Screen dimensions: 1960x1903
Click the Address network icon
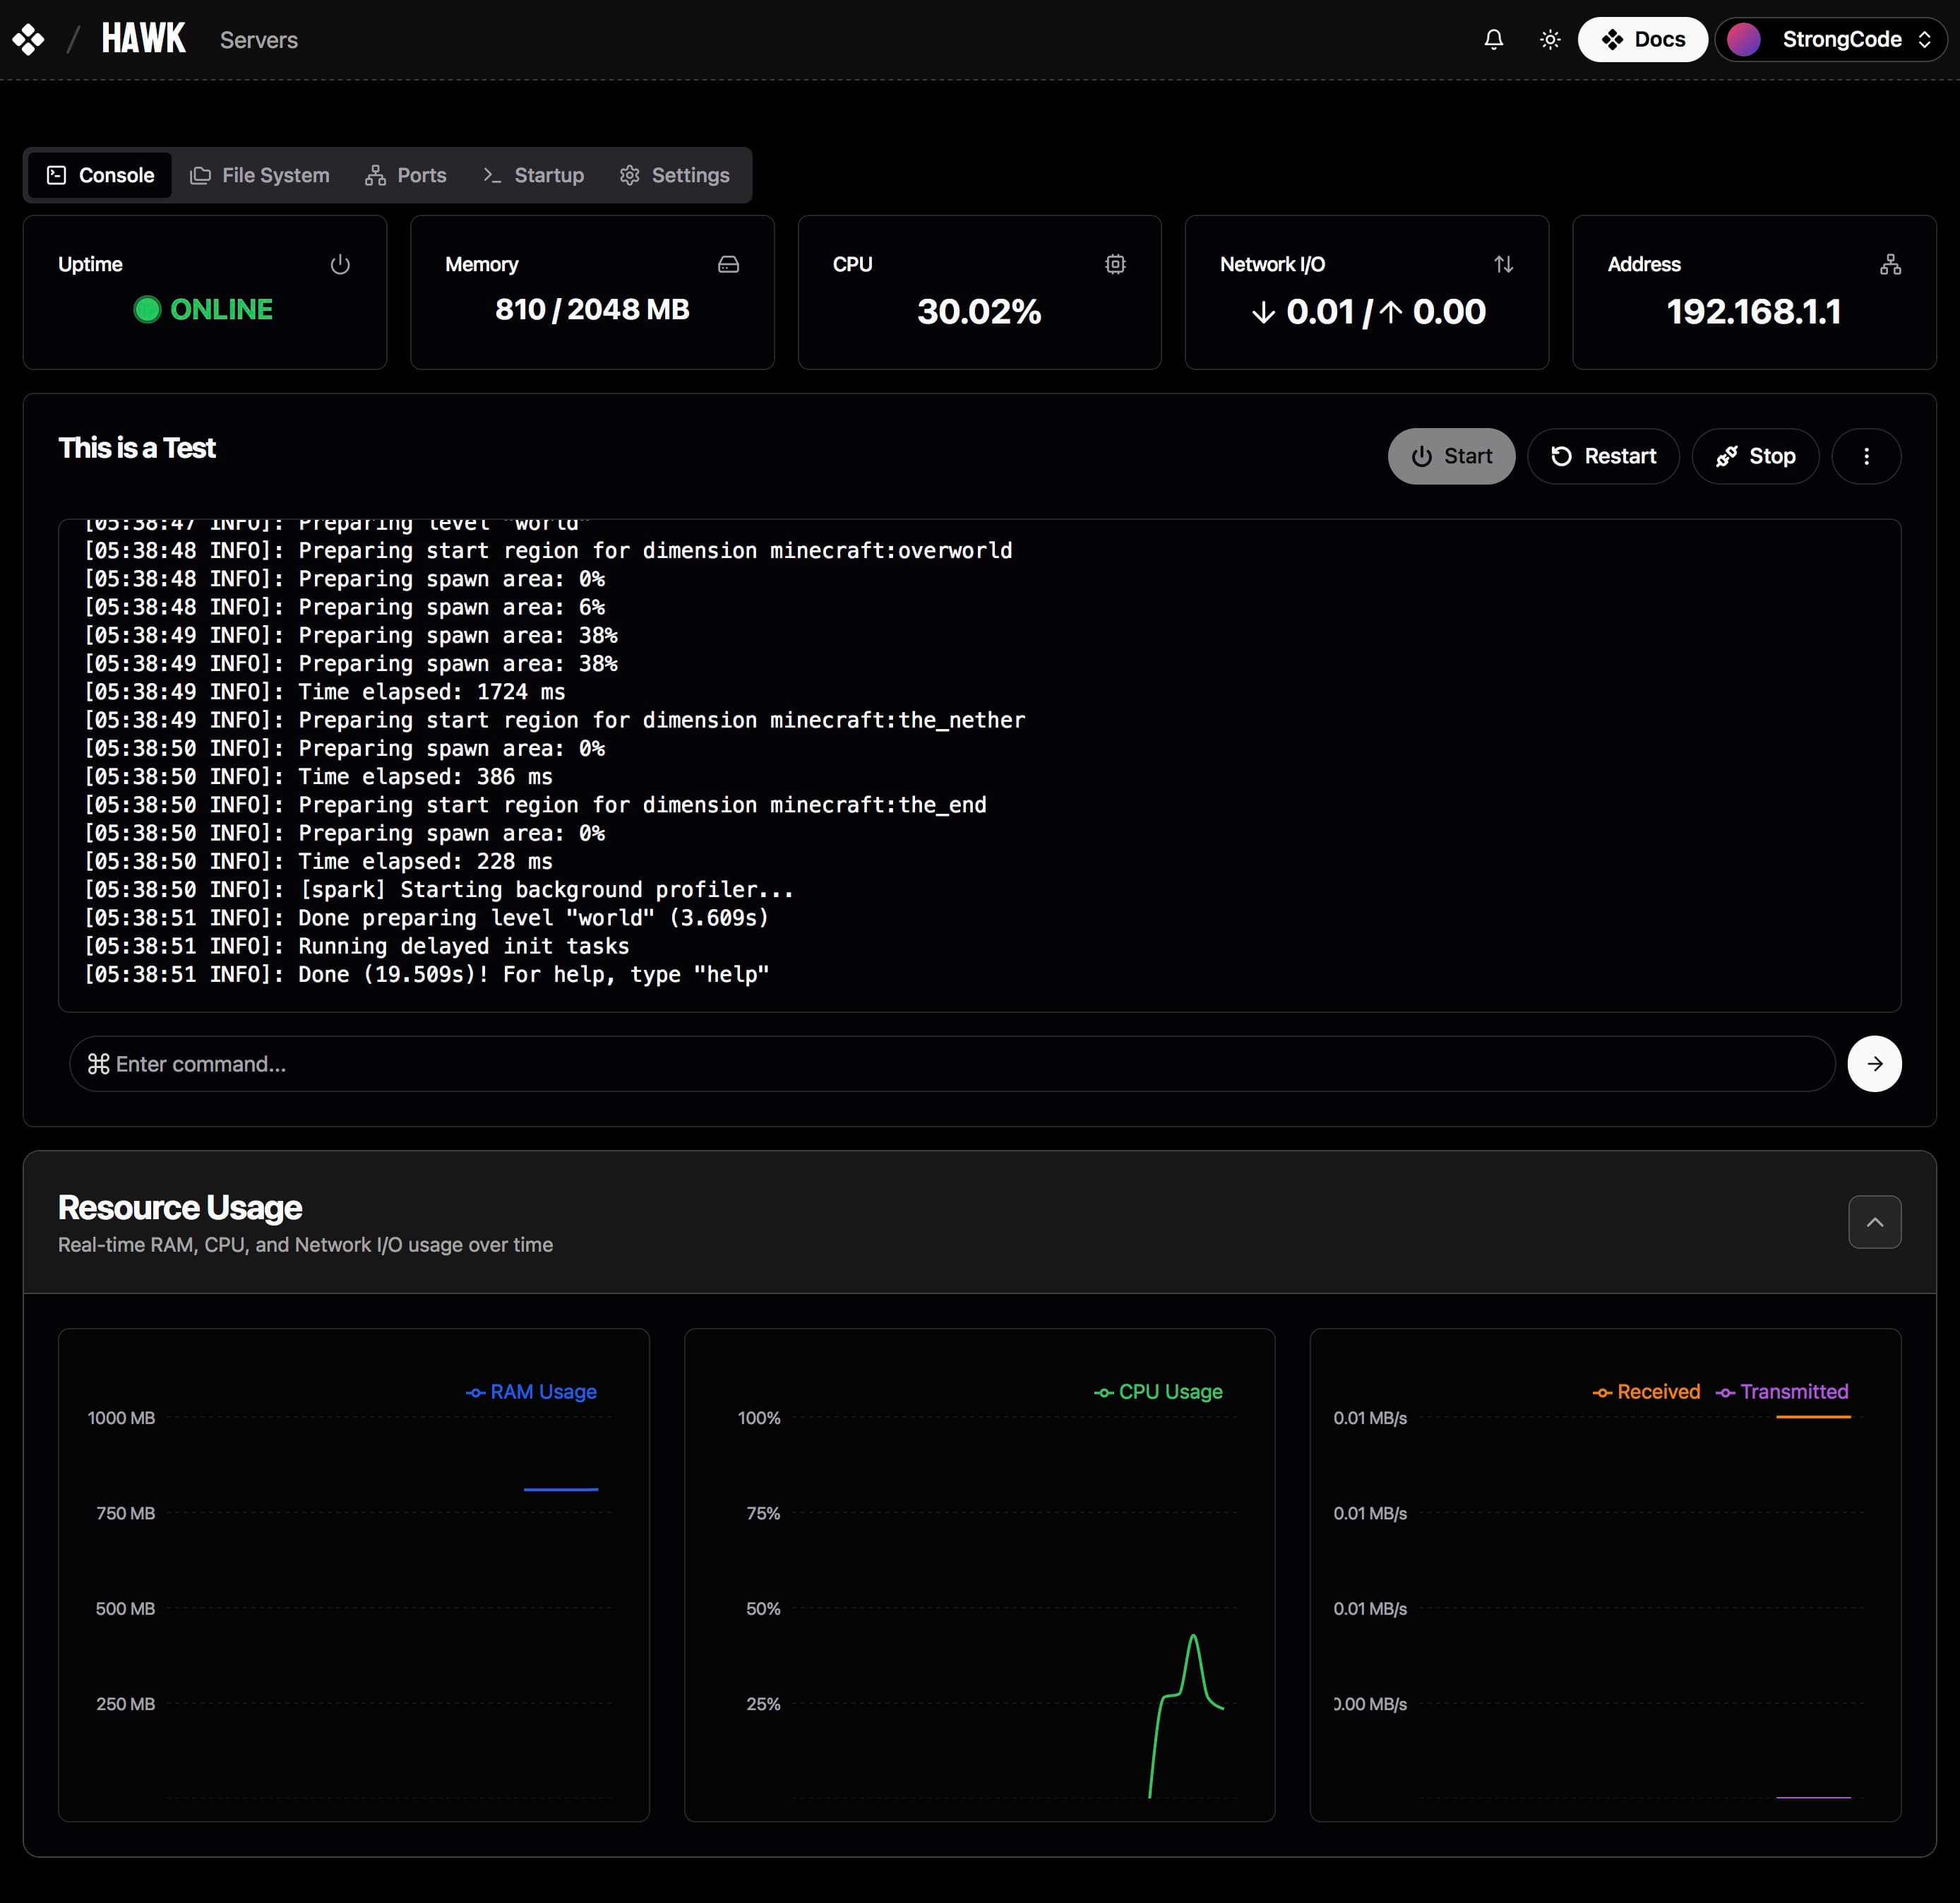coord(1890,264)
